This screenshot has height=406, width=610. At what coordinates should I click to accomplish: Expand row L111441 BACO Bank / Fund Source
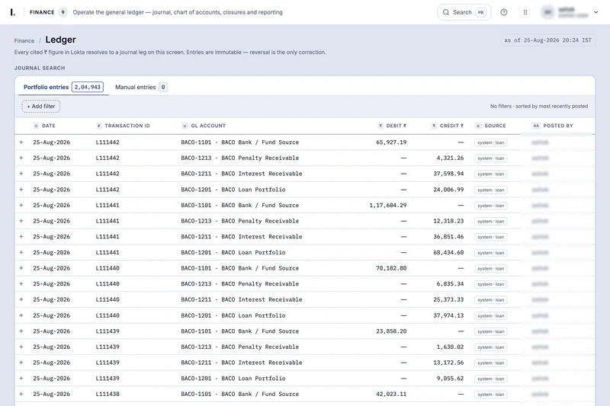(x=21, y=205)
